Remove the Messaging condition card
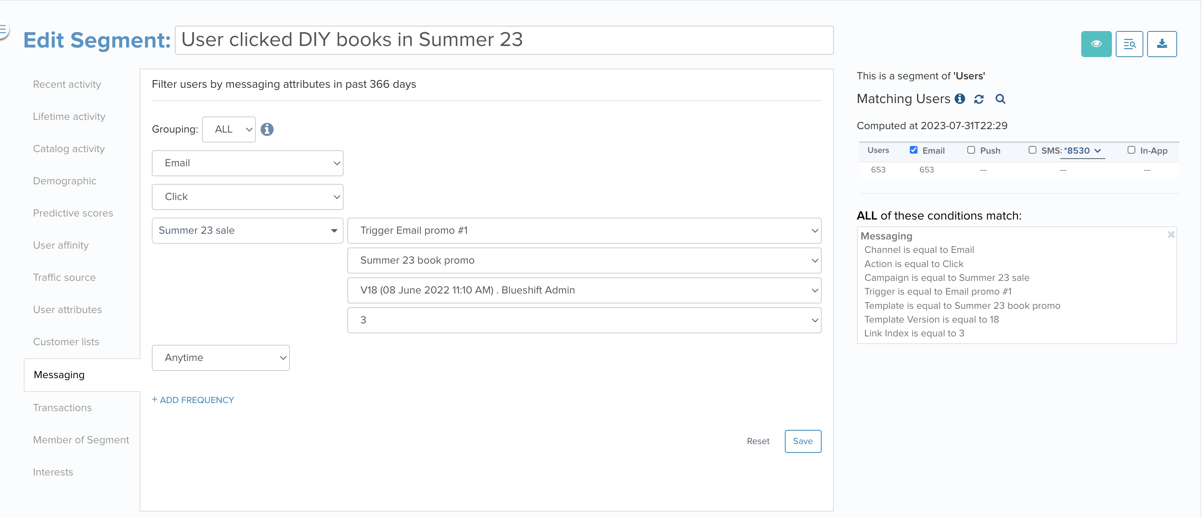Screen dimensions: 1202x518 [x=1171, y=234]
